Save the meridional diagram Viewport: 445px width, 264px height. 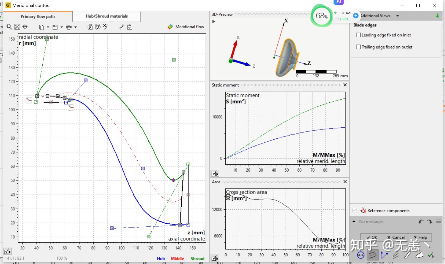coord(55,27)
